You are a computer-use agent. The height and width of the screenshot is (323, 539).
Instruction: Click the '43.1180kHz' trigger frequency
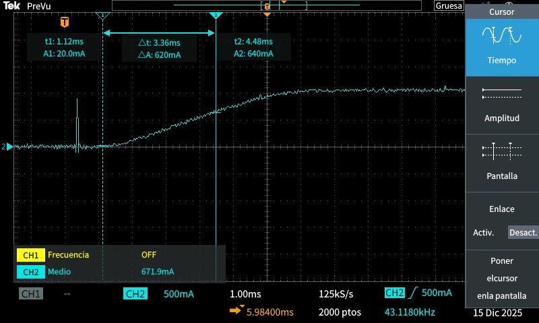410,312
